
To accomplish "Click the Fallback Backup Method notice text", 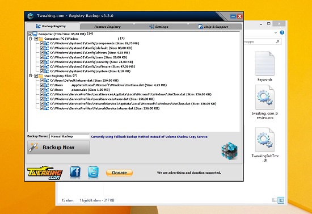I will (149, 137).
